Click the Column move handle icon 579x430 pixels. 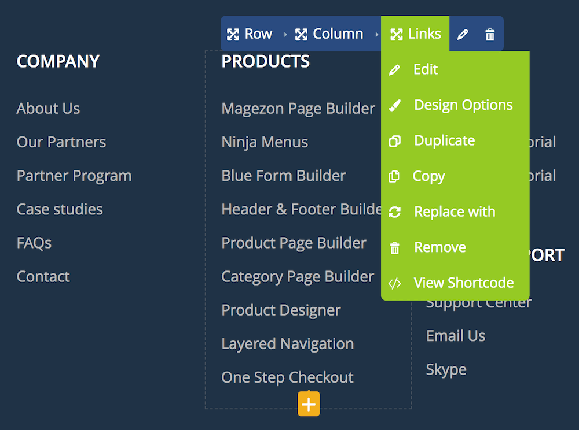301,35
